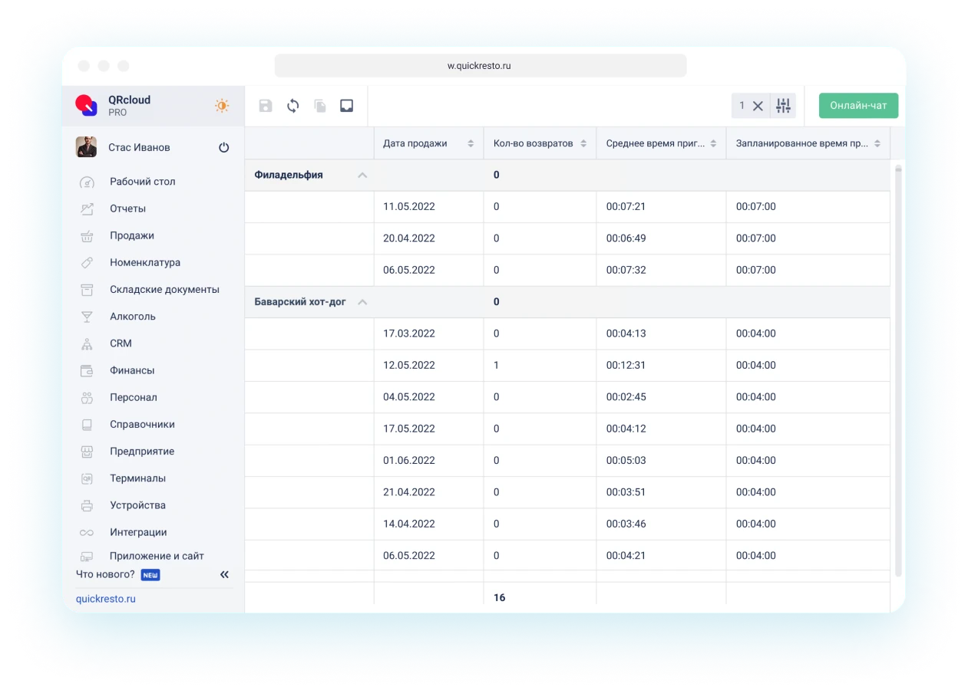This screenshot has width=968, height=690.
Task: Click the copy documents icon
Action: pos(320,106)
